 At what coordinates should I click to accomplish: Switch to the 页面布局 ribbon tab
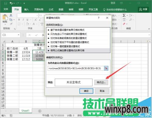[x=39, y=9]
